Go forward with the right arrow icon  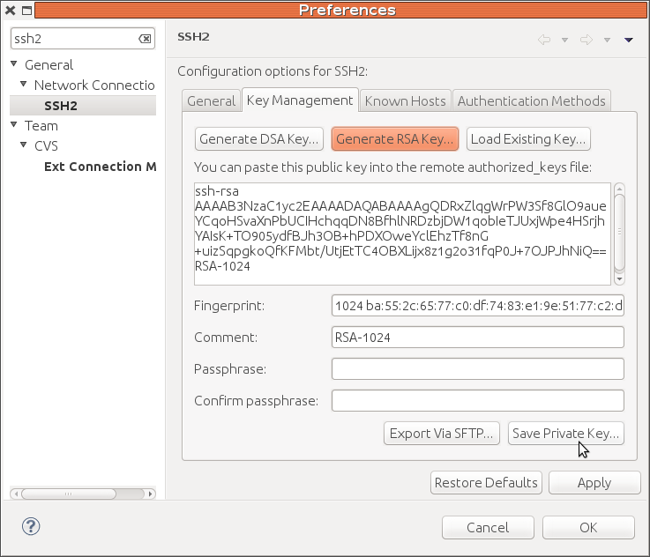point(586,40)
